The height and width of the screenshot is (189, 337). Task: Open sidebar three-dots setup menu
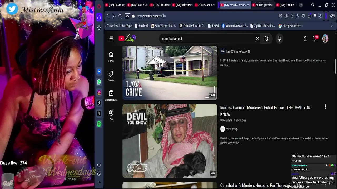coord(99,182)
